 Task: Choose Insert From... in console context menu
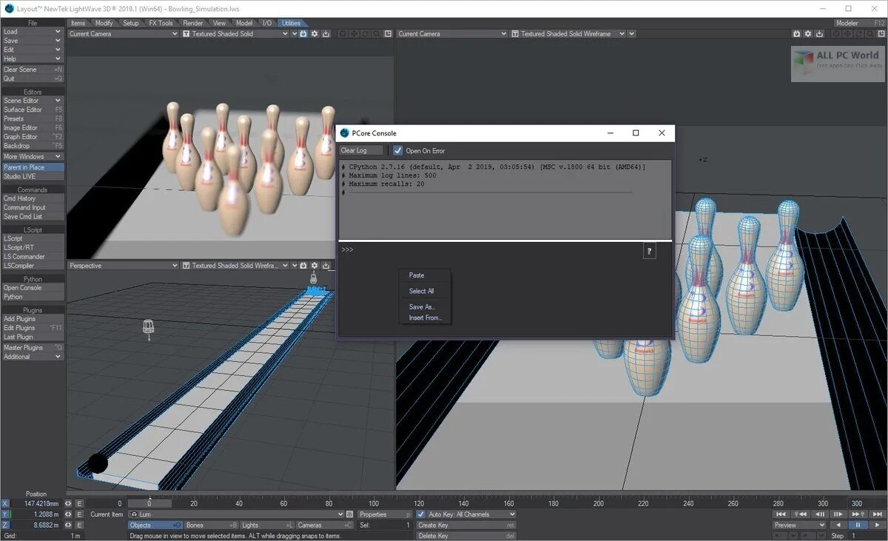click(425, 318)
